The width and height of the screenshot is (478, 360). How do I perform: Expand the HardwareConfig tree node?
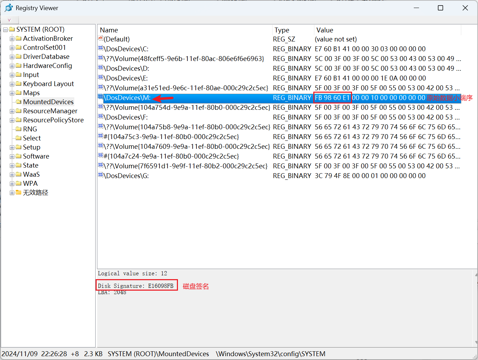pos(12,66)
